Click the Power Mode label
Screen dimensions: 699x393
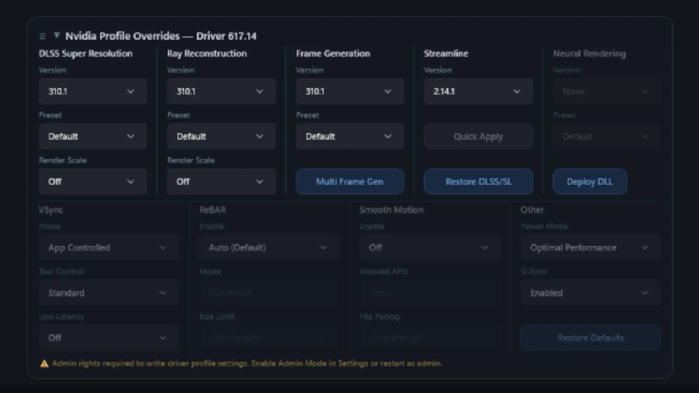(544, 226)
